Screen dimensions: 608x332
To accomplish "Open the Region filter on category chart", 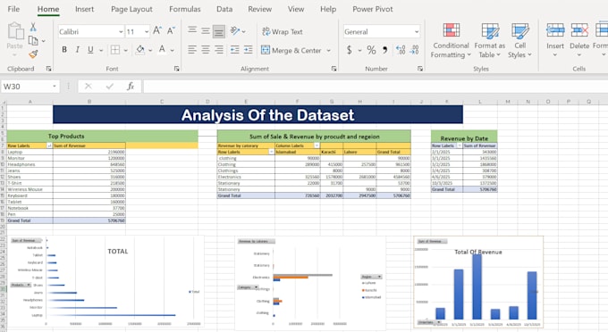I will click(371, 277).
